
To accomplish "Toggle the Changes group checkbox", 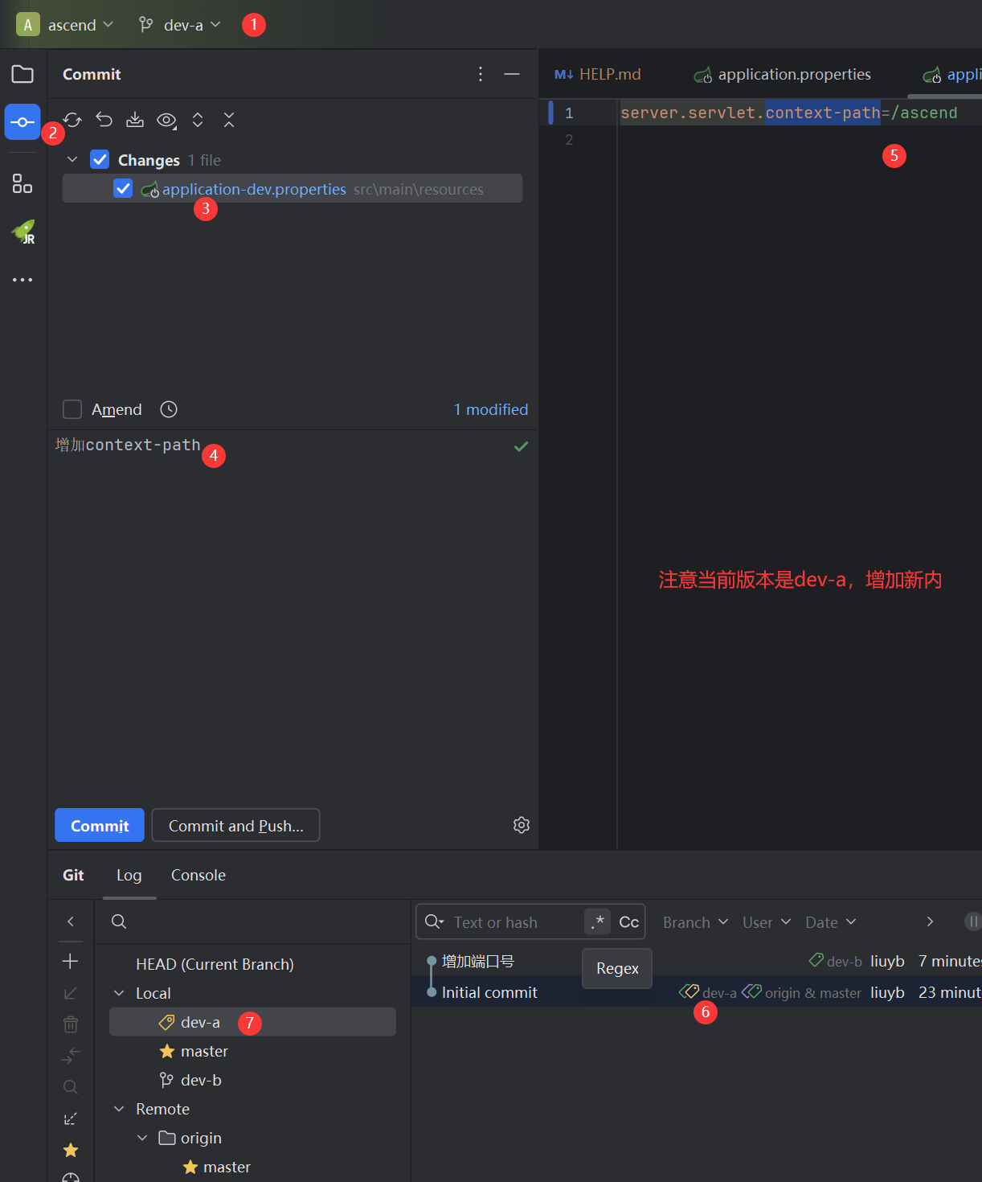I will coord(100,160).
